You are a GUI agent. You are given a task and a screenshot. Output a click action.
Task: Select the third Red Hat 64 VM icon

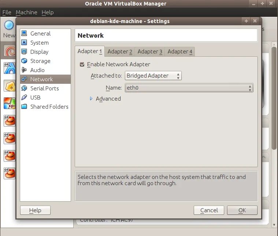[10, 156]
